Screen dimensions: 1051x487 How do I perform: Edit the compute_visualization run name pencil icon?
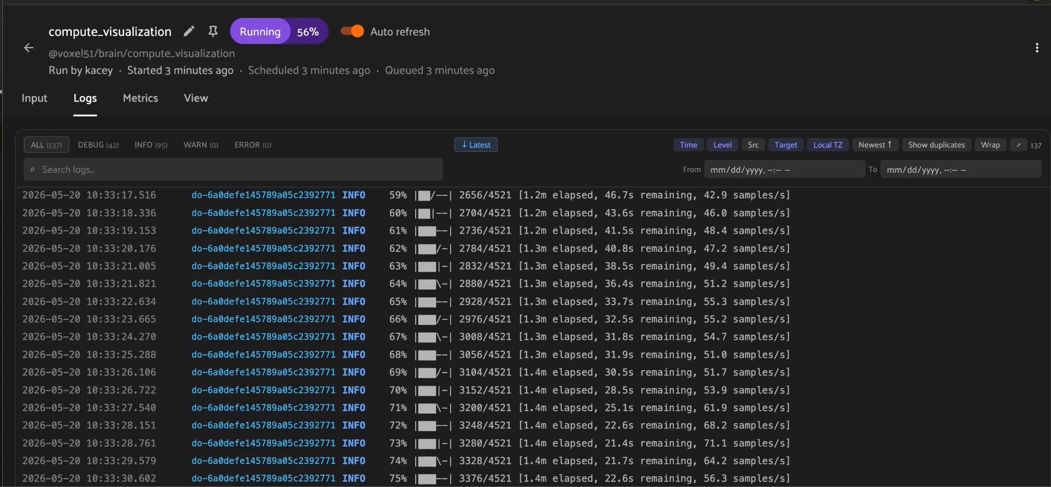[x=189, y=32]
